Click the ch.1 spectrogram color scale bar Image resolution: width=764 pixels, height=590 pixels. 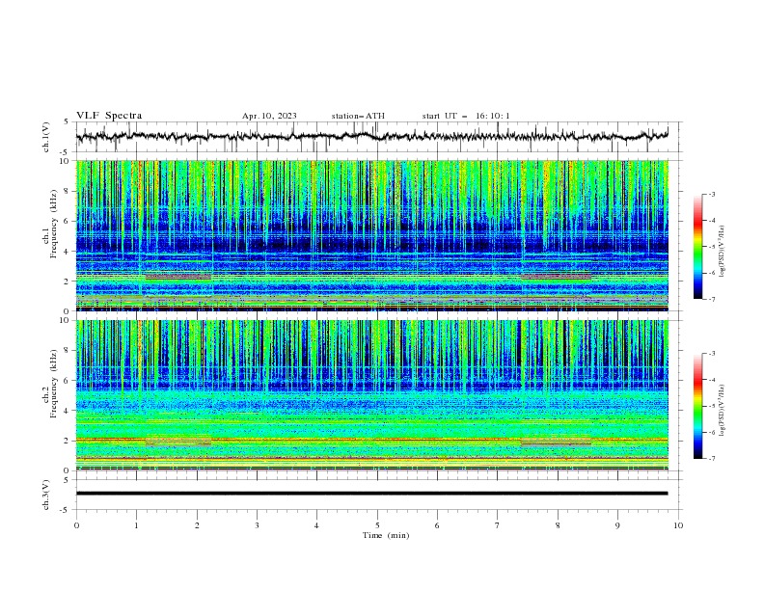tap(697, 247)
